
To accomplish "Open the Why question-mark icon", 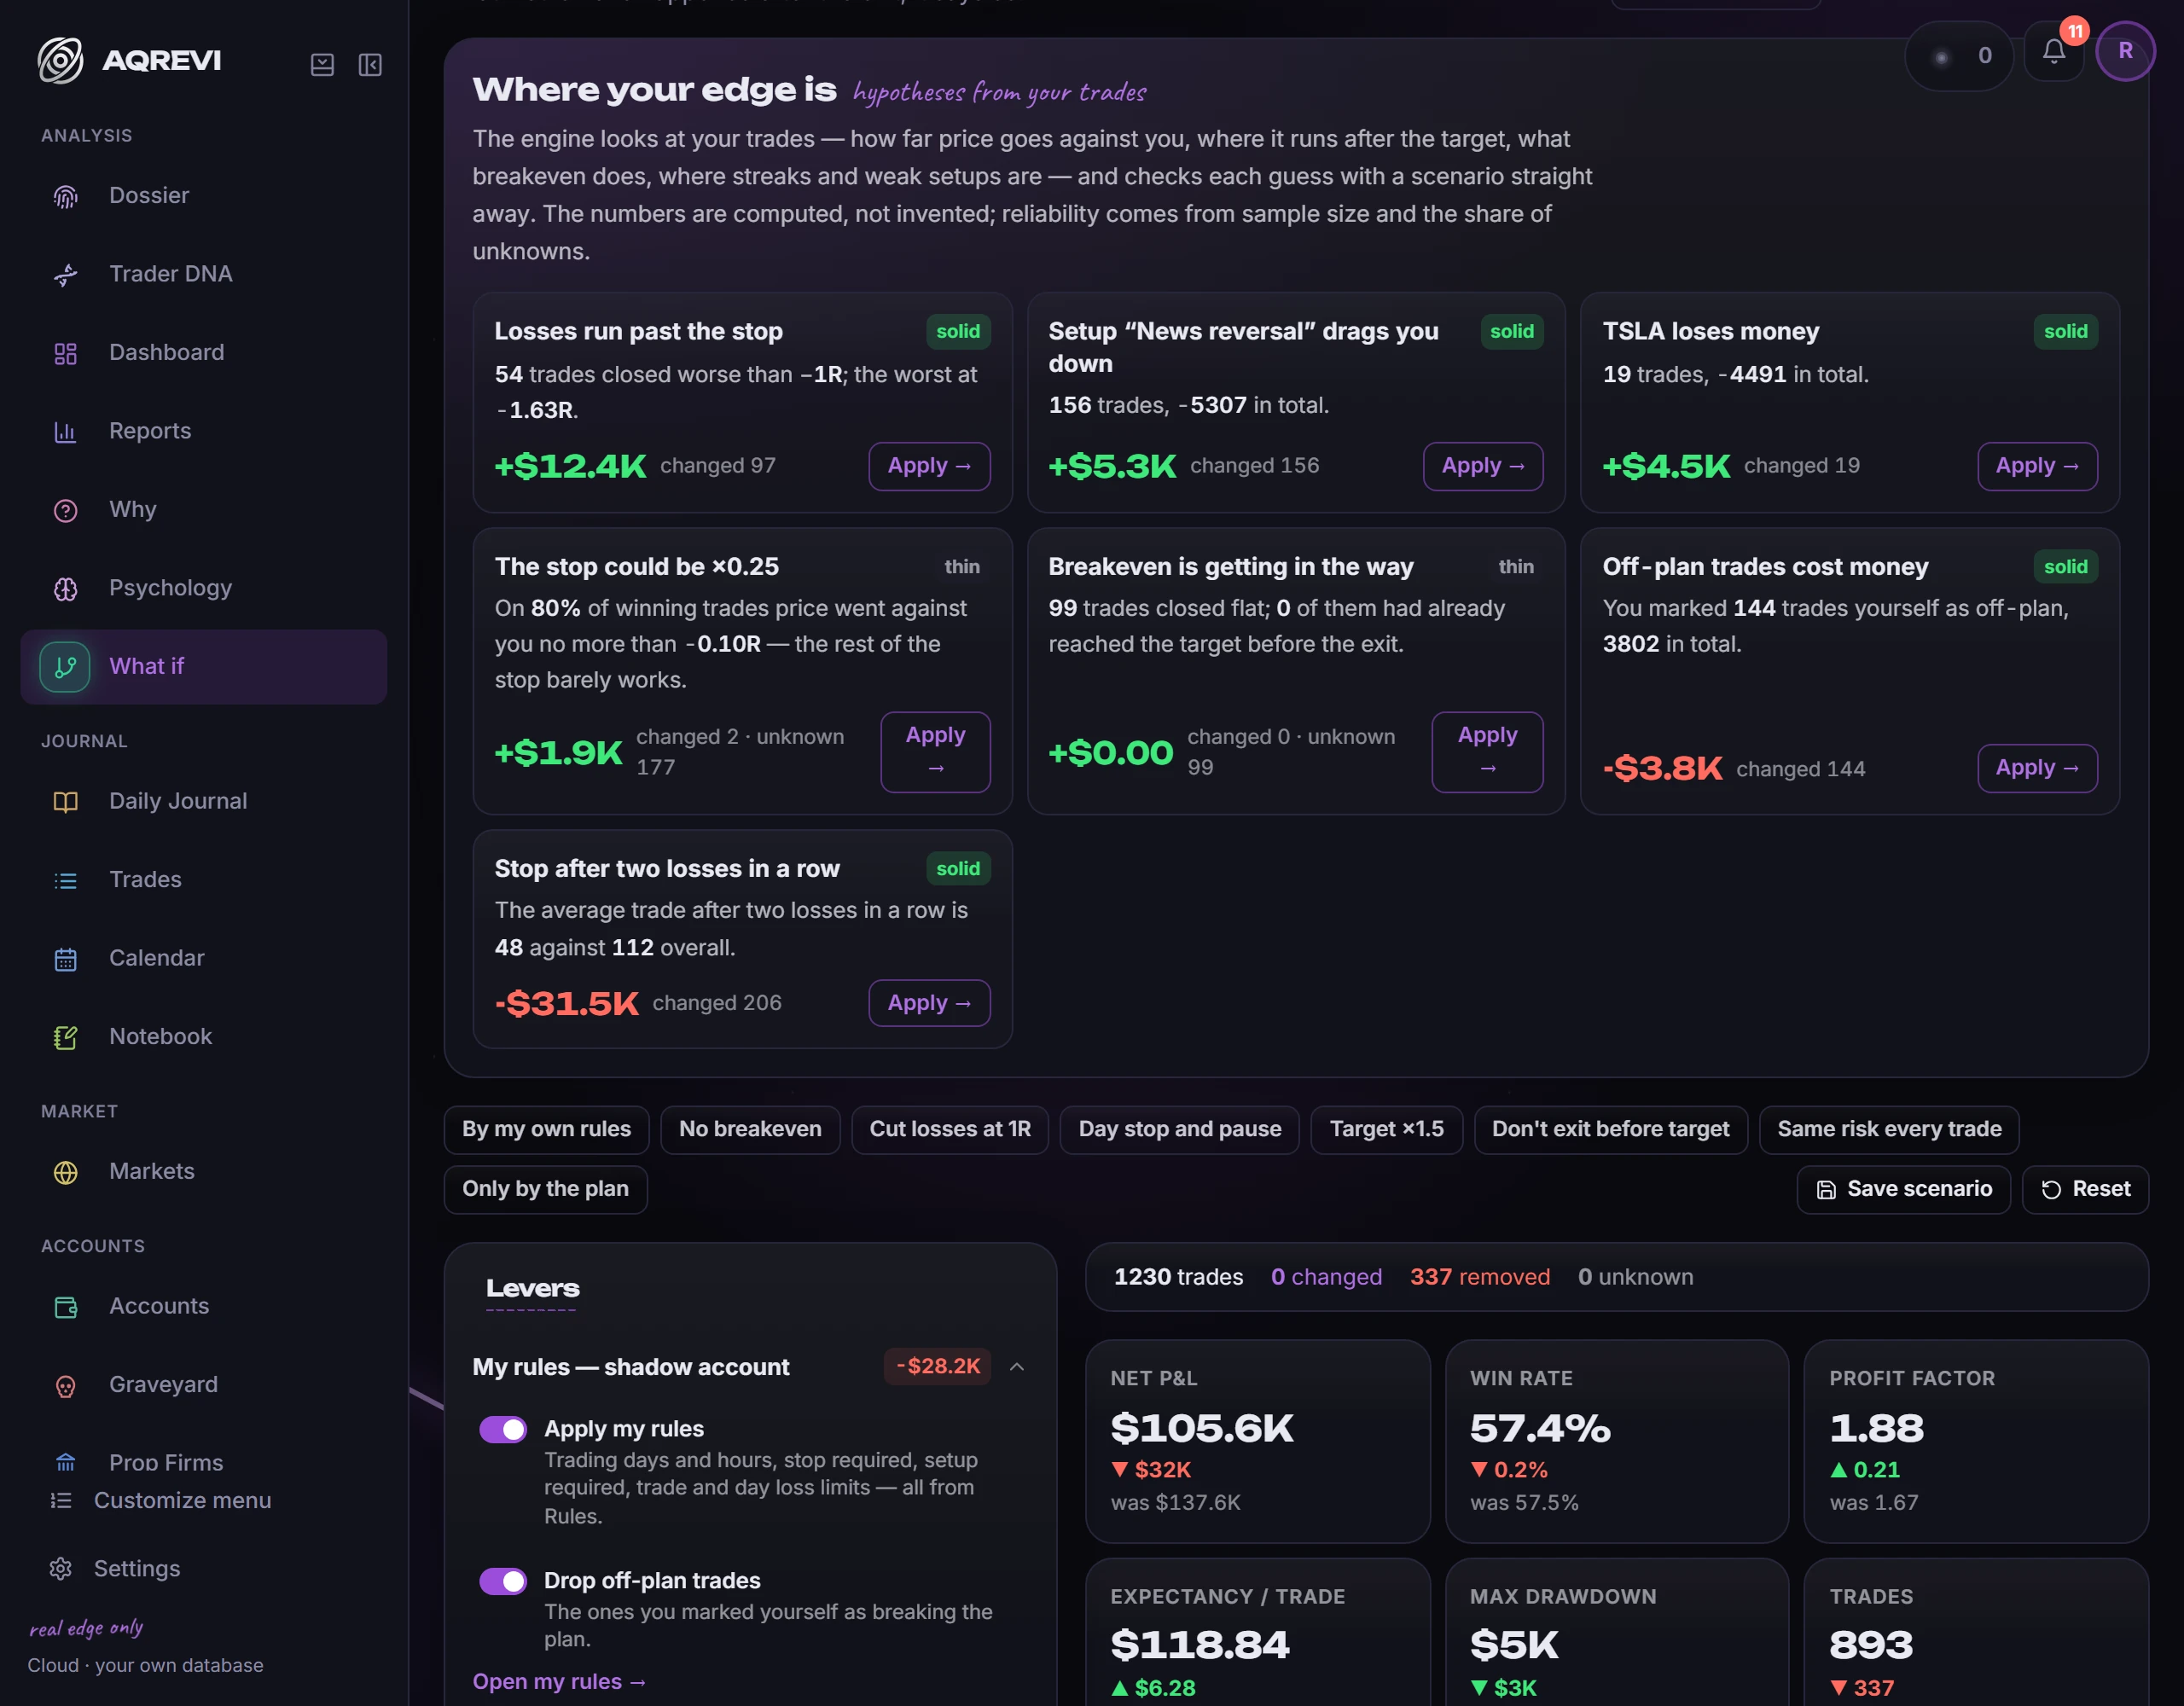I will [x=65, y=511].
